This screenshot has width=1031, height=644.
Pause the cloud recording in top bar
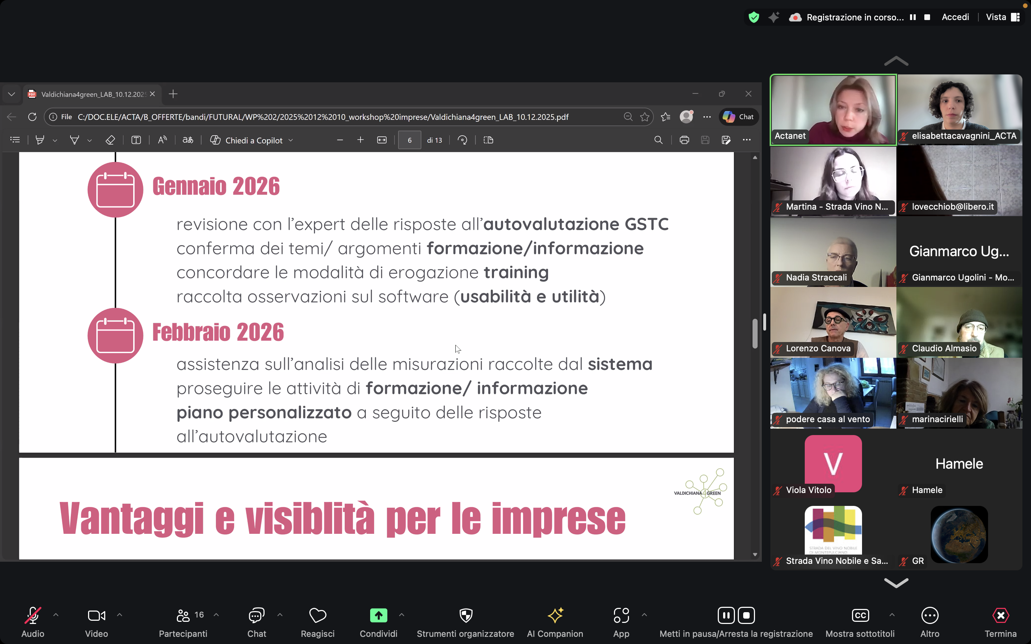(x=913, y=17)
